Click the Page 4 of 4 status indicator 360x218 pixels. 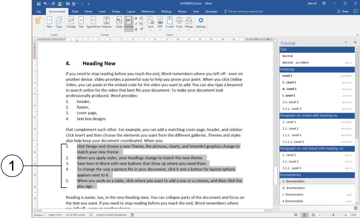pyautogui.click(x=55, y=215)
